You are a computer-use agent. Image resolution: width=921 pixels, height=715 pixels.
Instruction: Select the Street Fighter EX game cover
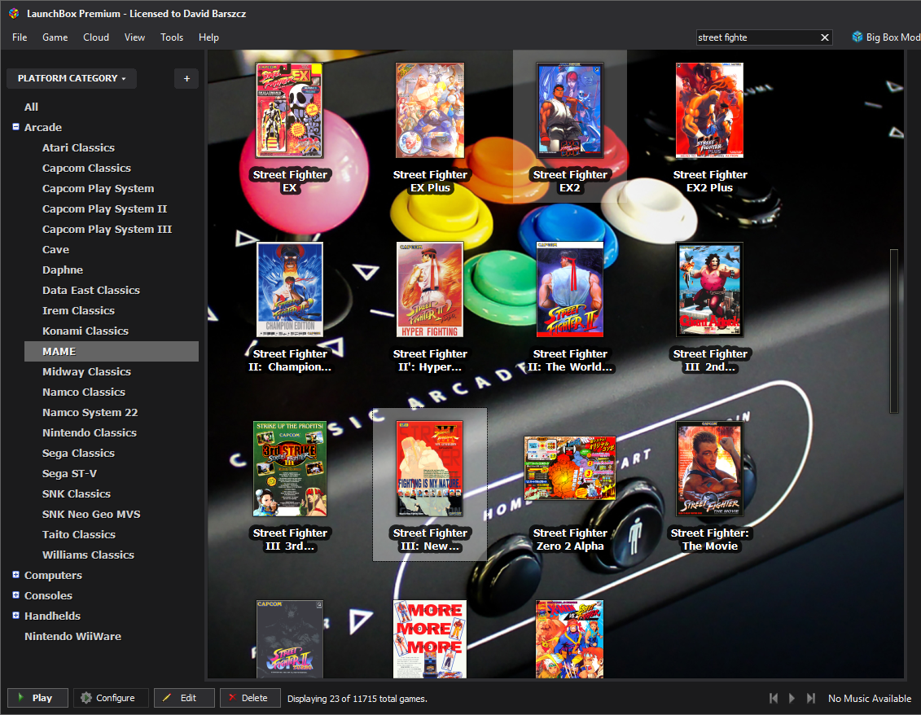click(x=289, y=111)
